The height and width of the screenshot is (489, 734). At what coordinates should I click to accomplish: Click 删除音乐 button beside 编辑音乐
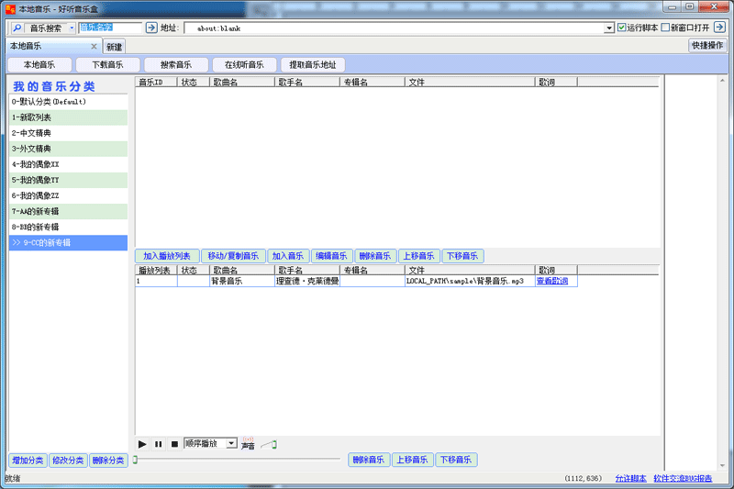pyautogui.click(x=375, y=256)
